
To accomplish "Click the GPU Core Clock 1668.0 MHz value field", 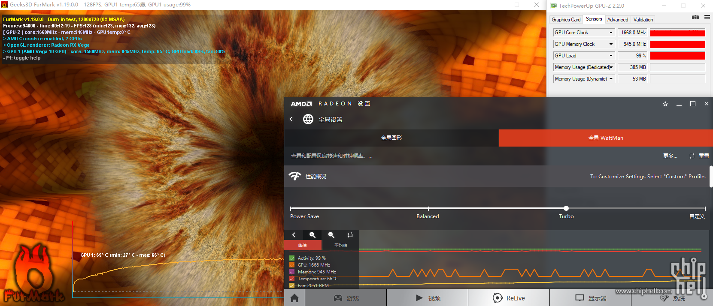I will [633, 33].
